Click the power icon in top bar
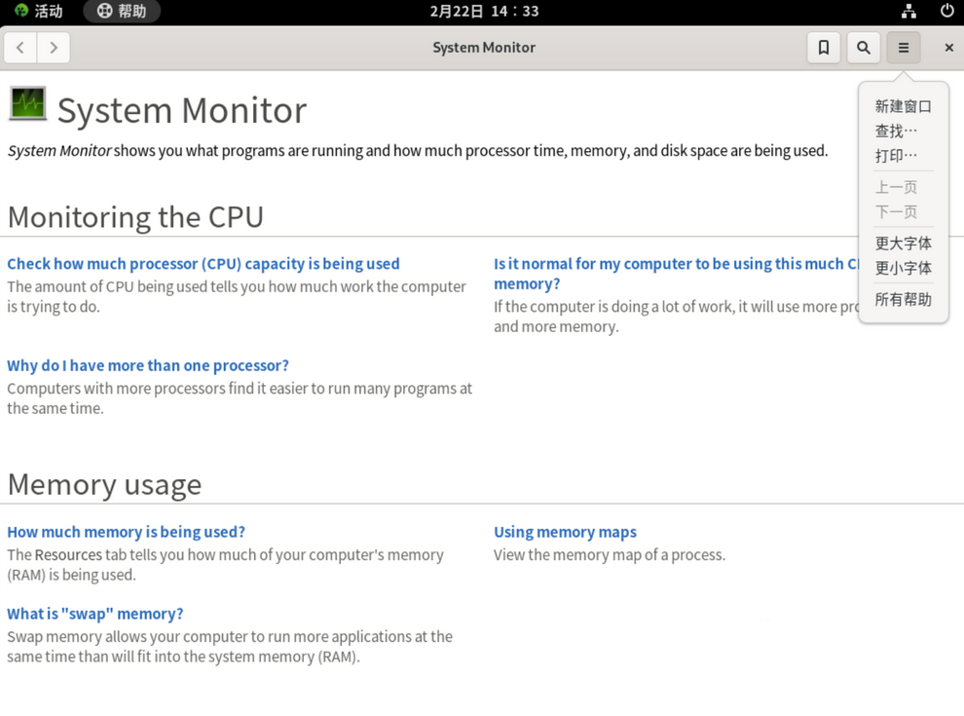964x716 pixels. (946, 12)
